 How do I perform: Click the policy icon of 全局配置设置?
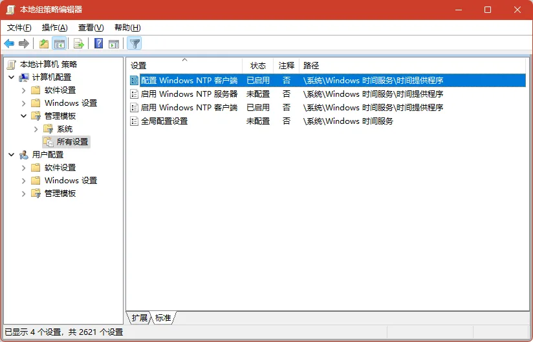(x=135, y=121)
